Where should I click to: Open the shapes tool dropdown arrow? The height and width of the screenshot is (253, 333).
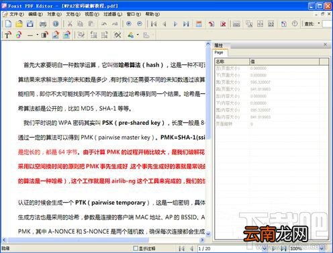click(138, 35)
